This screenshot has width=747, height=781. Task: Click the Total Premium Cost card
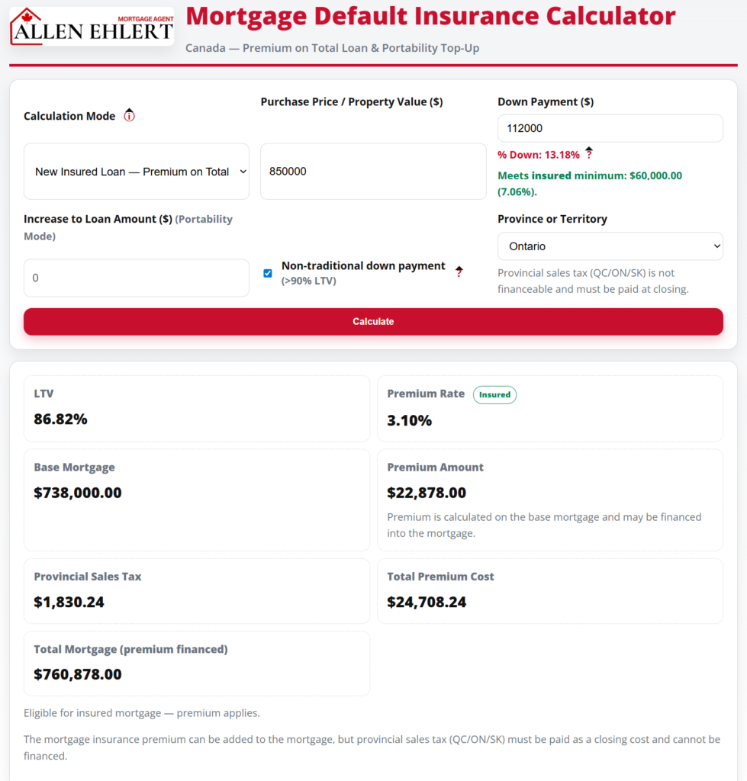click(x=549, y=590)
